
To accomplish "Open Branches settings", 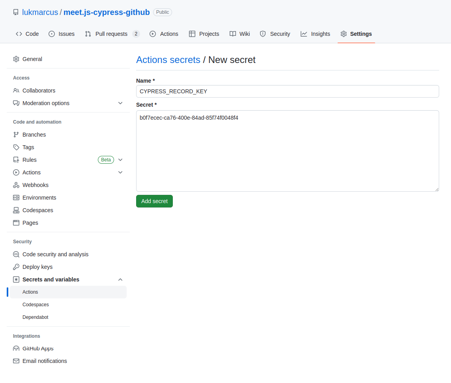I will (68, 135).
